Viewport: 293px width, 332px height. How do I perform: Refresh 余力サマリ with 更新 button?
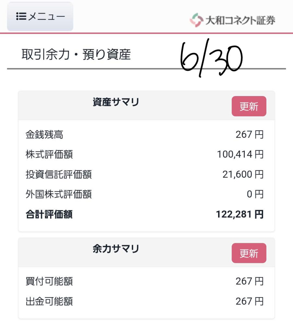[x=249, y=253]
